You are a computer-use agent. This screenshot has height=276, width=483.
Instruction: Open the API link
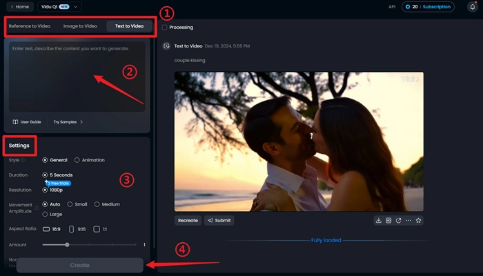click(392, 7)
